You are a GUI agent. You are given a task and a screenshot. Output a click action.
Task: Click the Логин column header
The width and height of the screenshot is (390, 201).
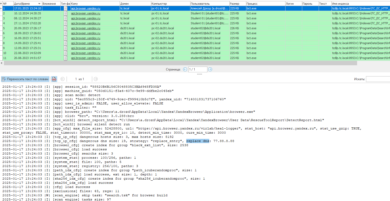point(294,4)
